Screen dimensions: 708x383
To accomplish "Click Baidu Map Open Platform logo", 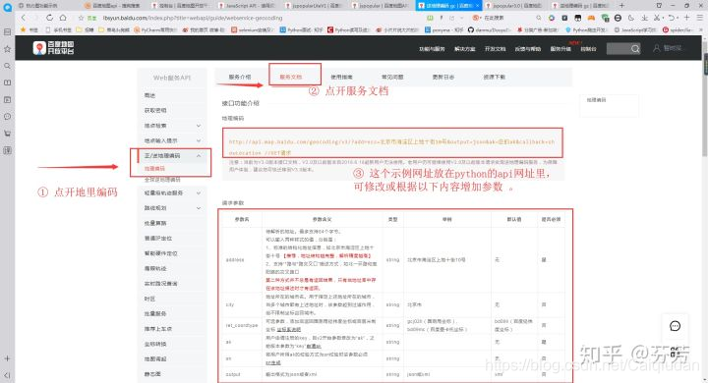I will pyautogui.click(x=53, y=48).
